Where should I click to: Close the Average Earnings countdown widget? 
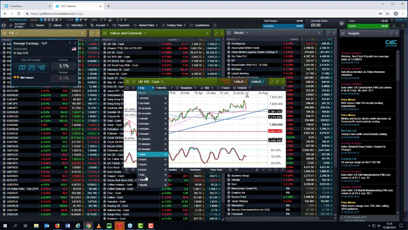pyautogui.click(x=75, y=43)
